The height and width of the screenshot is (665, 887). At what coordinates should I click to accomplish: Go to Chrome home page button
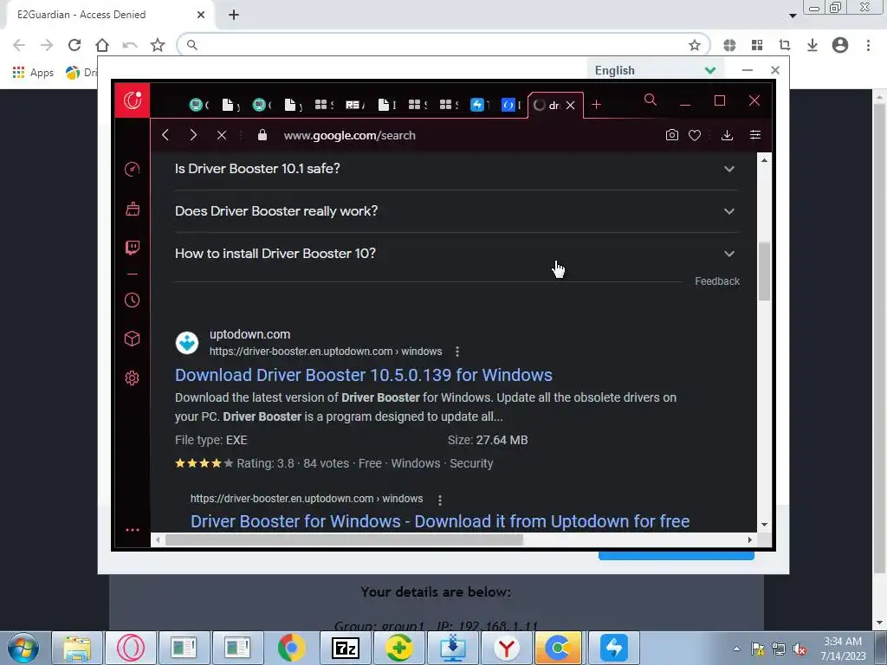click(x=102, y=45)
